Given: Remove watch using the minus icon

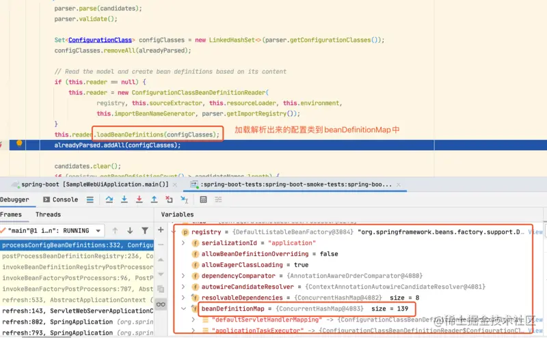Looking at the screenshot, I should pyautogui.click(x=161, y=245).
